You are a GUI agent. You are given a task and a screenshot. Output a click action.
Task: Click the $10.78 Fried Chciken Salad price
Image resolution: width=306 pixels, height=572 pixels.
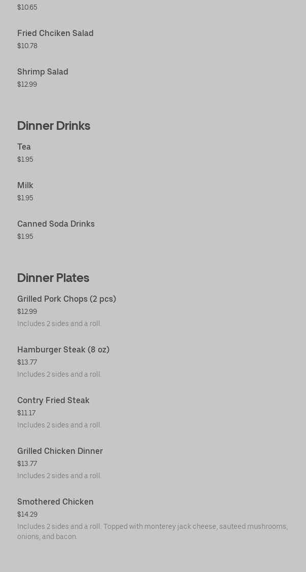tap(27, 46)
